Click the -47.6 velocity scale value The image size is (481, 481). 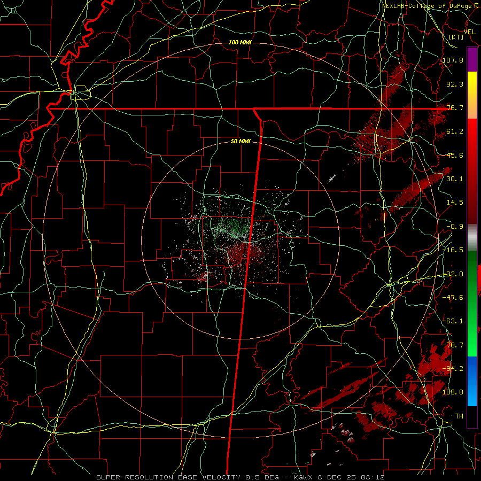click(453, 298)
